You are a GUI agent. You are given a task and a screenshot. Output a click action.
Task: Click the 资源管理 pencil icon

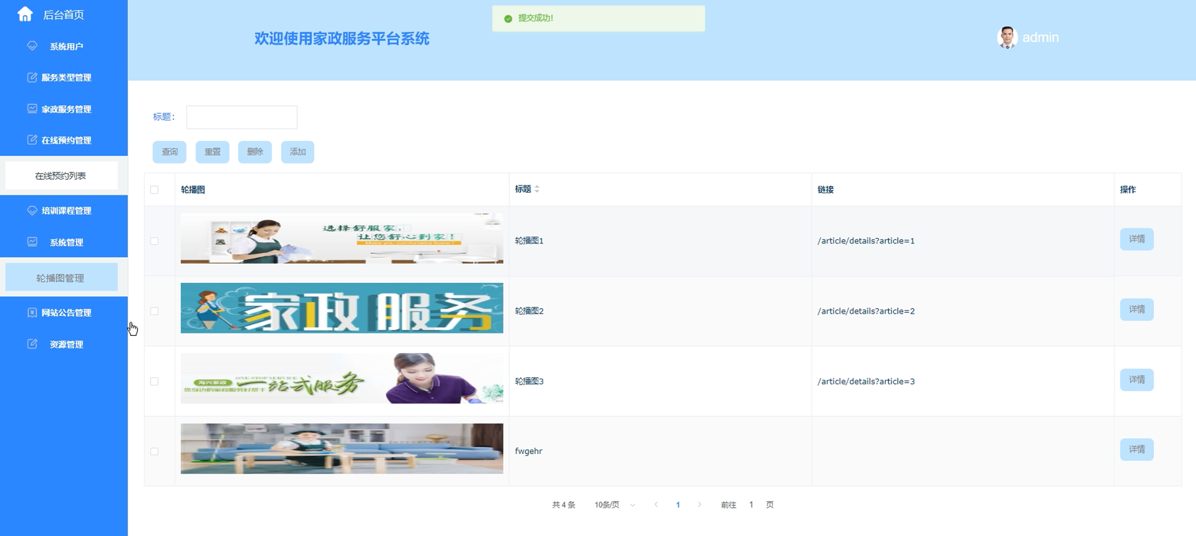coord(31,344)
